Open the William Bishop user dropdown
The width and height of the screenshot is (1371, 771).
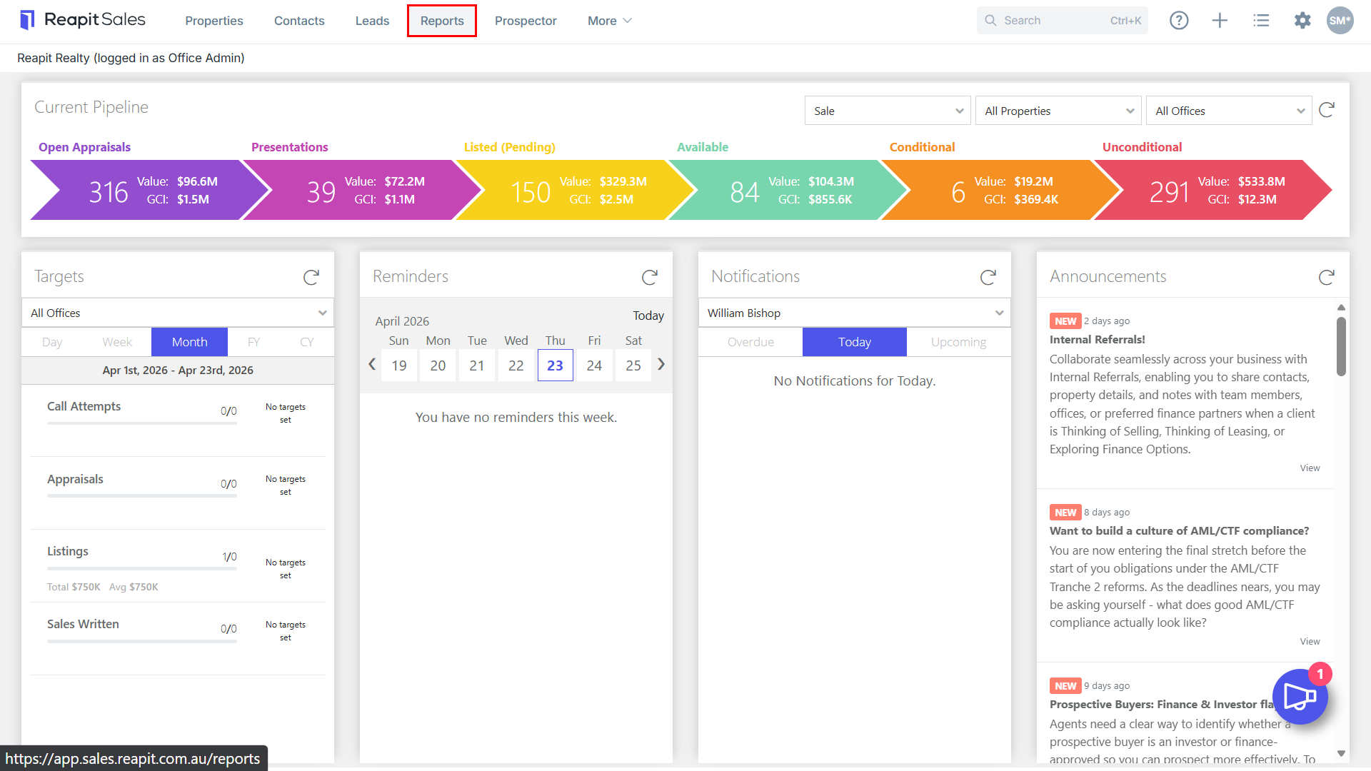point(855,313)
